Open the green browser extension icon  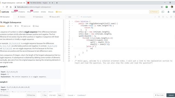click(167, 7)
